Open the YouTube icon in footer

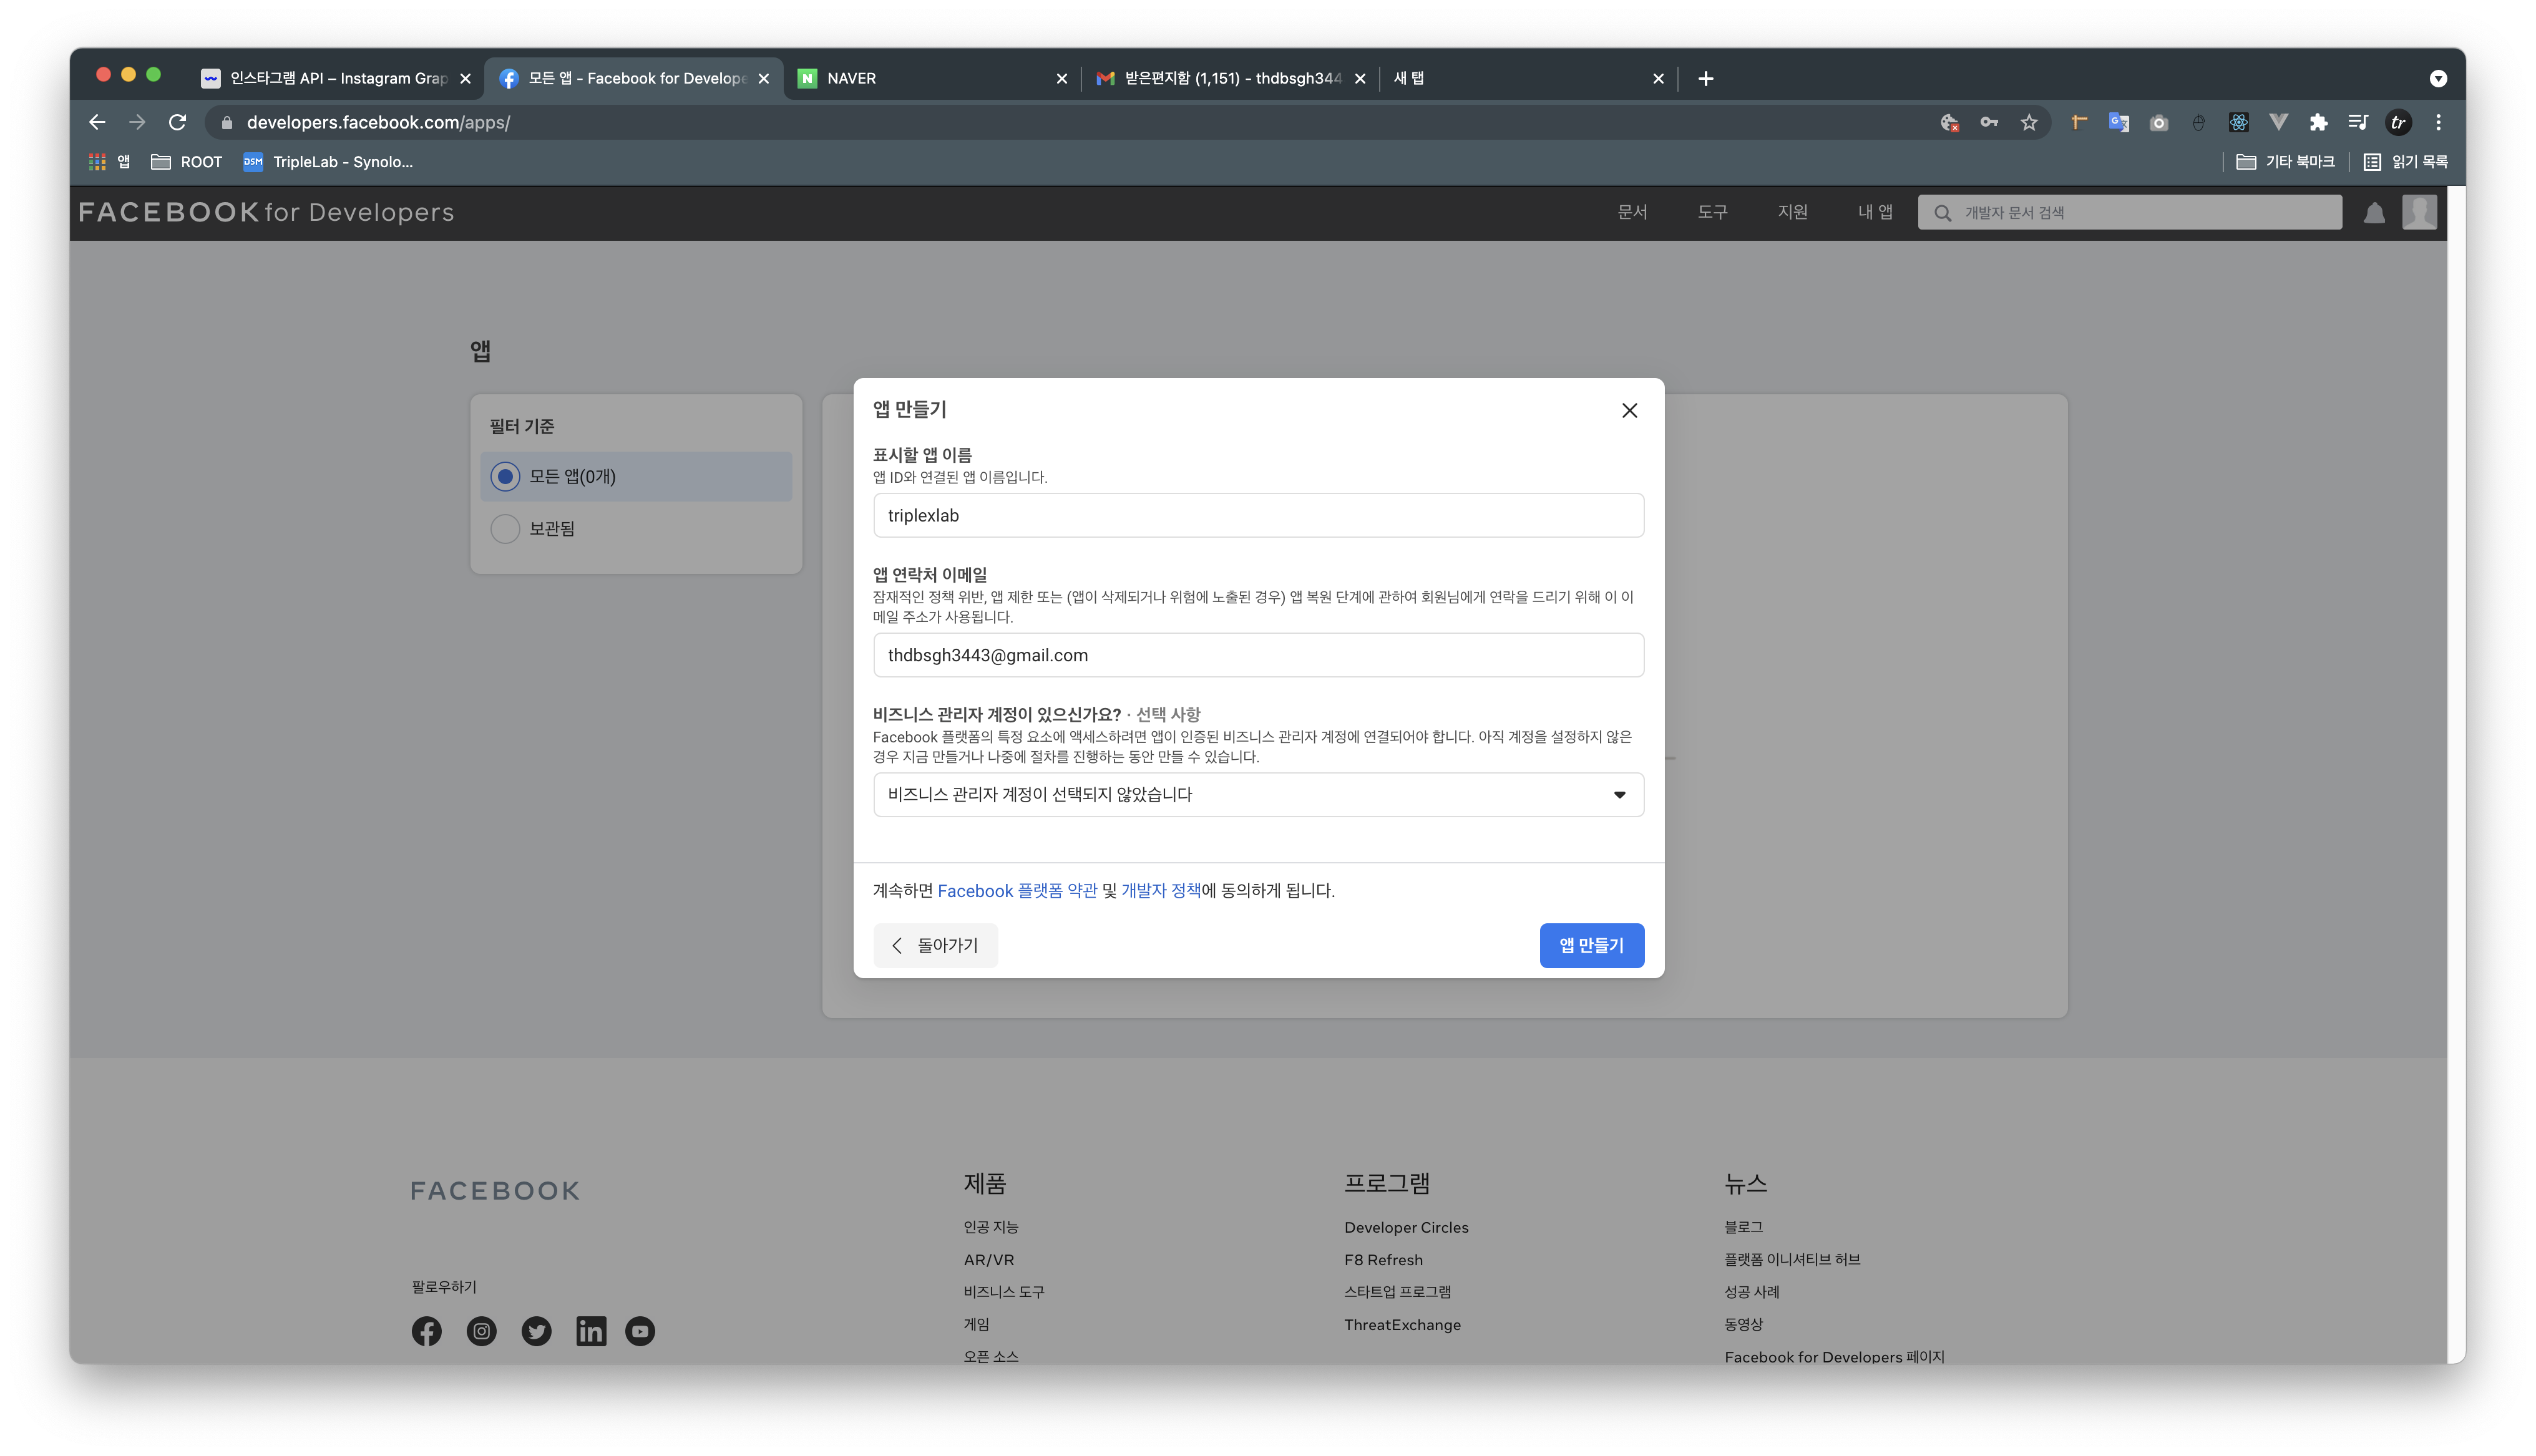(640, 1331)
